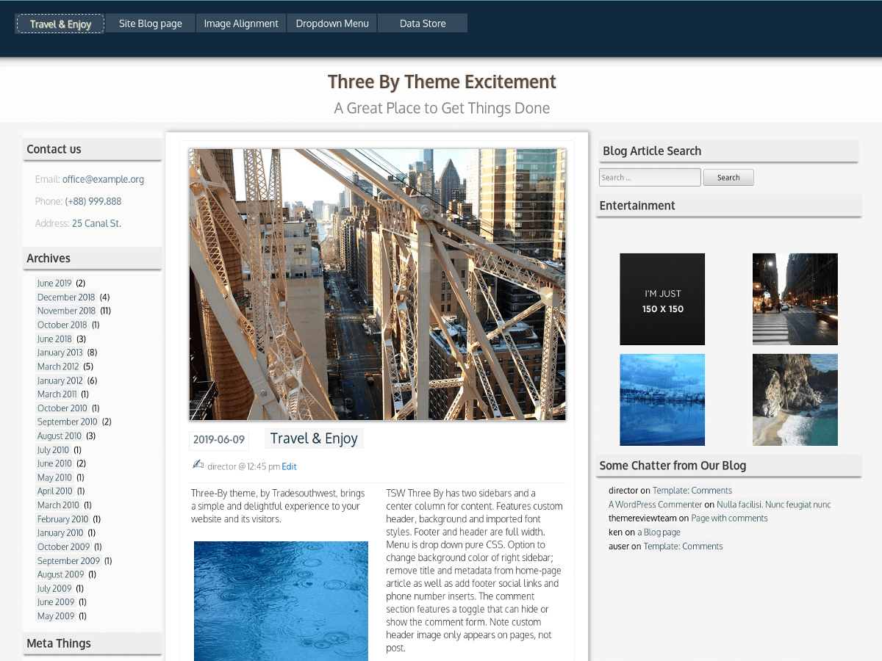Open the July 2010 archive
The image size is (882, 661).
(53, 449)
